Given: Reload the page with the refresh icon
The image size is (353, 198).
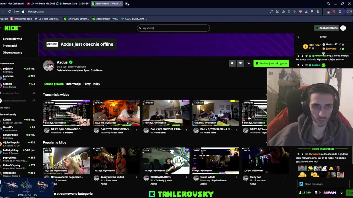Looking at the screenshot, I should click(10, 12).
